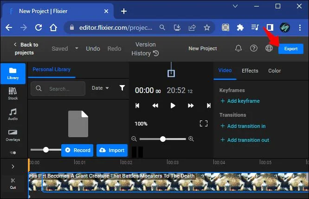This screenshot has height=199, width=309.
Task: Select the gray file thumbnail in library
Action: coord(78,124)
